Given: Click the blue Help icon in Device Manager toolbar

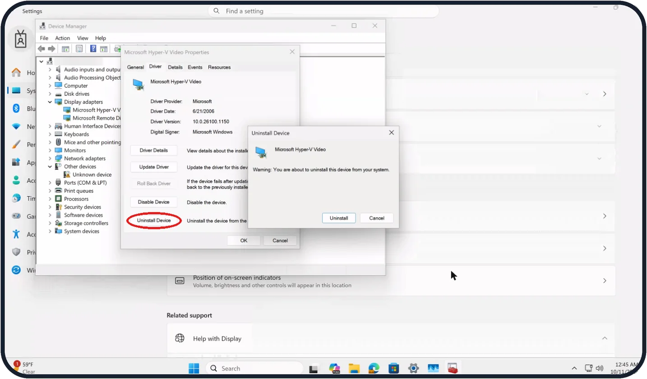Looking at the screenshot, I should click(93, 49).
